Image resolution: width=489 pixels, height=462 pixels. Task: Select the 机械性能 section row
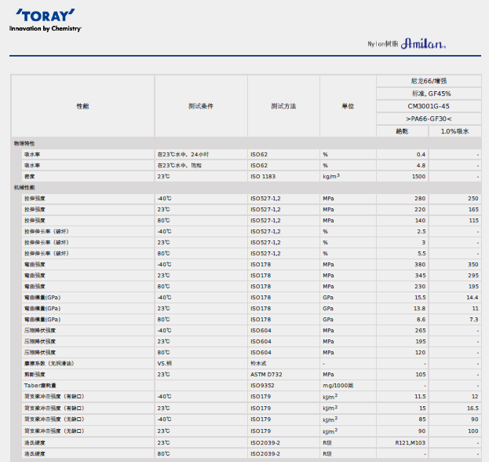(x=25, y=188)
